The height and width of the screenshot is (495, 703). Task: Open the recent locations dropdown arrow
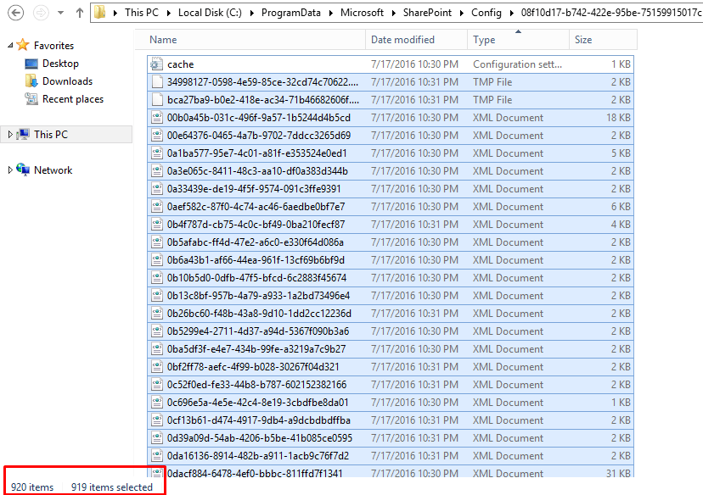click(x=60, y=13)
